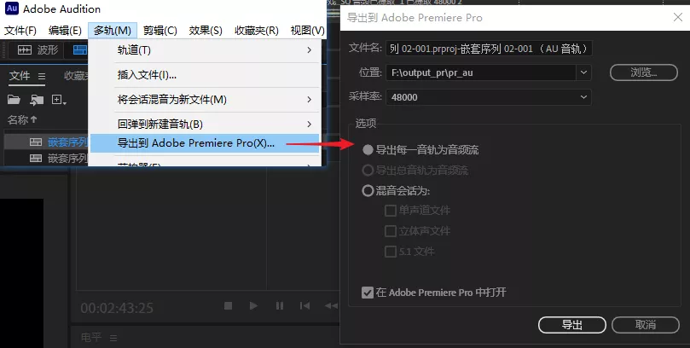The width and height of the screenshot is (690, 348).
Task: Click the 导出 export button
Action: [x=572, y=325]
